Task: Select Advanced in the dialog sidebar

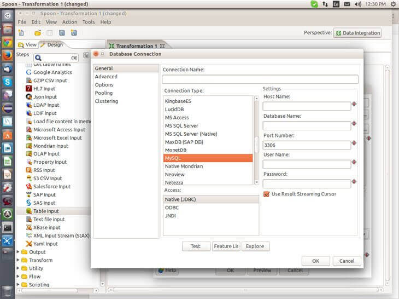Action: (106, 77)
